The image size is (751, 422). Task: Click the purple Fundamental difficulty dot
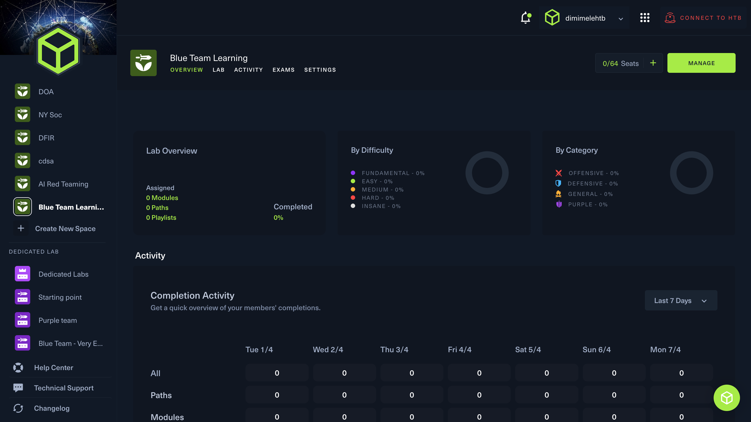pyautogui.click(x=353, y=173)
